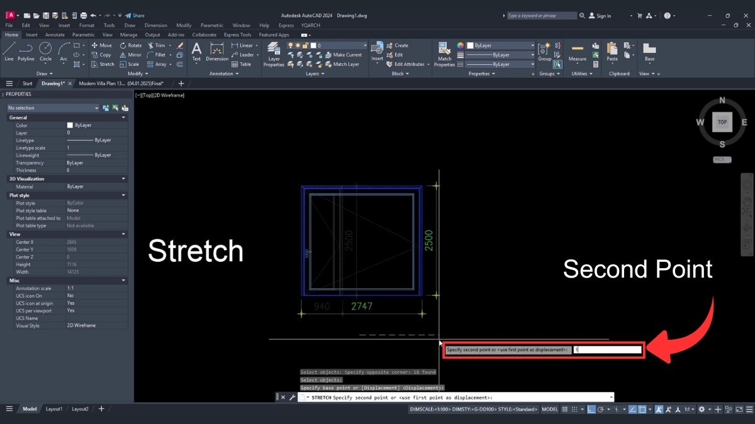Image resolution: width=755 pixels, height=424 pixels.
Task: Switch to the Layout1 tab
Action: pos(54,409)
